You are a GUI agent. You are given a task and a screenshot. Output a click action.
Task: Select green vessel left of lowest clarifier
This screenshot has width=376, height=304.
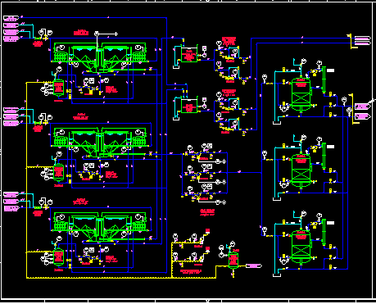click(58, 257)
